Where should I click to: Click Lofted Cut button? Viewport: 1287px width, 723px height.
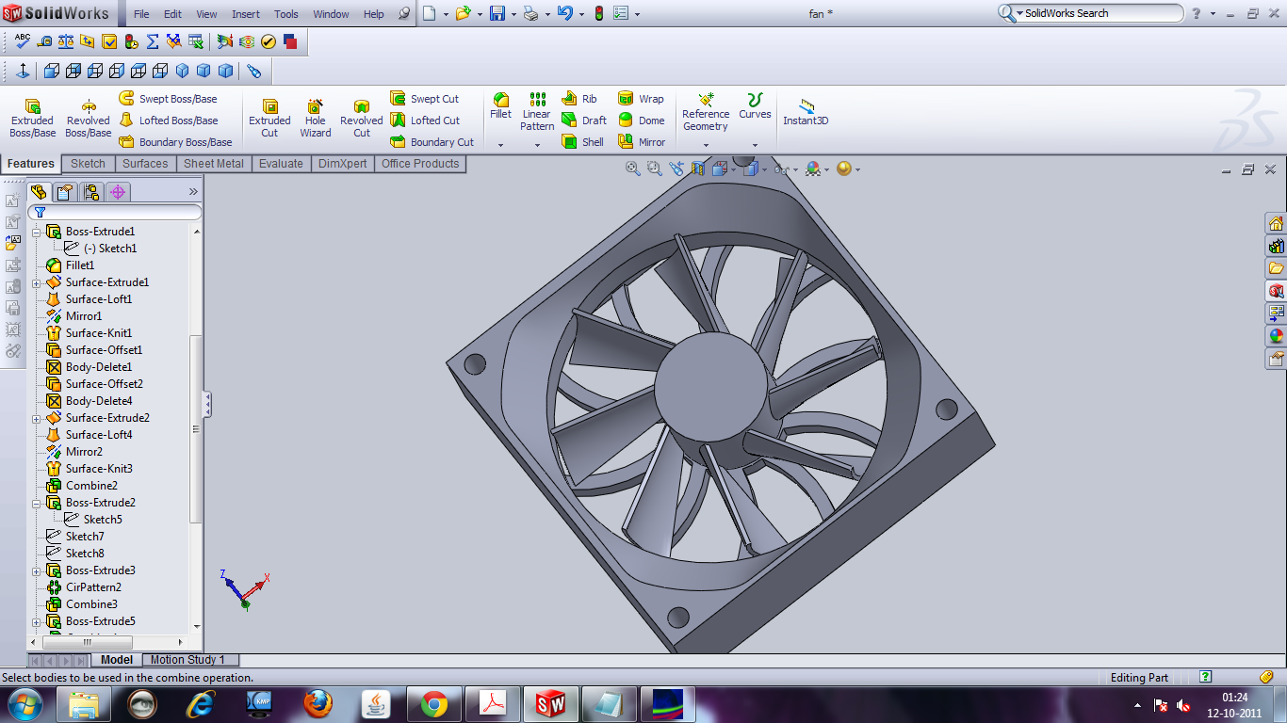[x=425, y=120]
